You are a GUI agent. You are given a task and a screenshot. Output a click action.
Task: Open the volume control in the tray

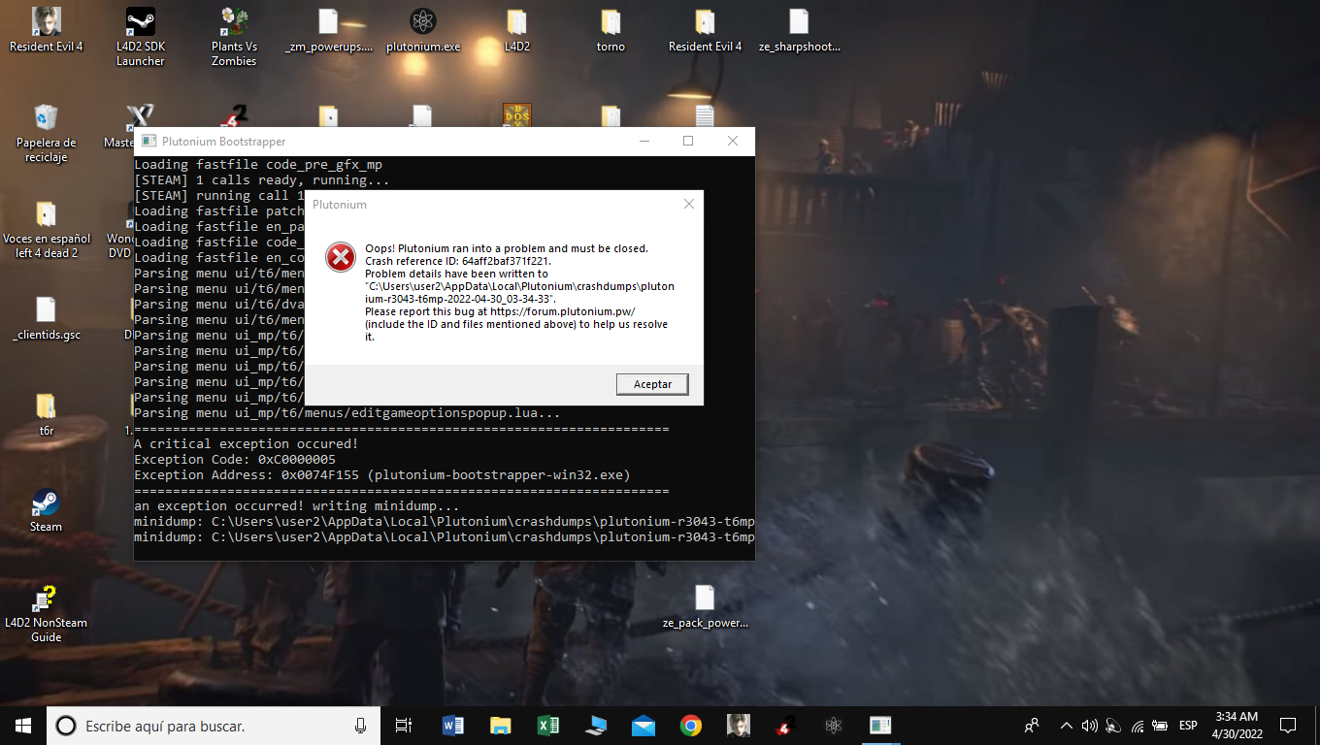(x=1089, y=726)
